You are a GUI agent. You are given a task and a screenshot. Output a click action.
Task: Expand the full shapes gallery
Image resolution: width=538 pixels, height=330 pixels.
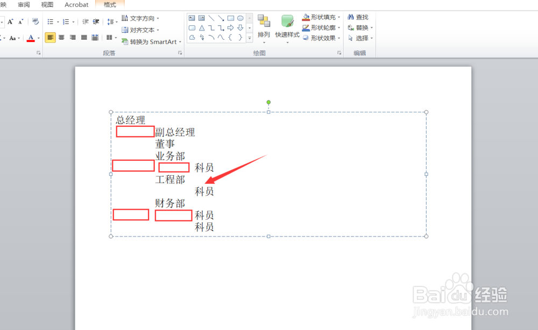coord(250,38)
